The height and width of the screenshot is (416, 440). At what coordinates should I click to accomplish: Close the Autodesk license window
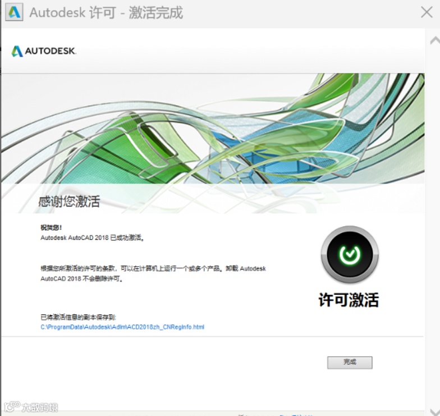(427, 12)
